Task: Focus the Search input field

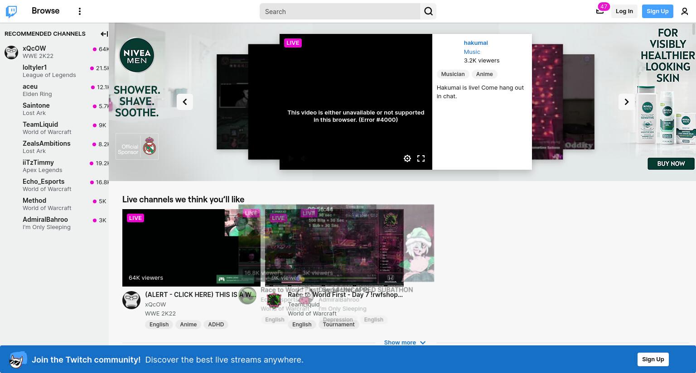Action: (x=340, y=11)
